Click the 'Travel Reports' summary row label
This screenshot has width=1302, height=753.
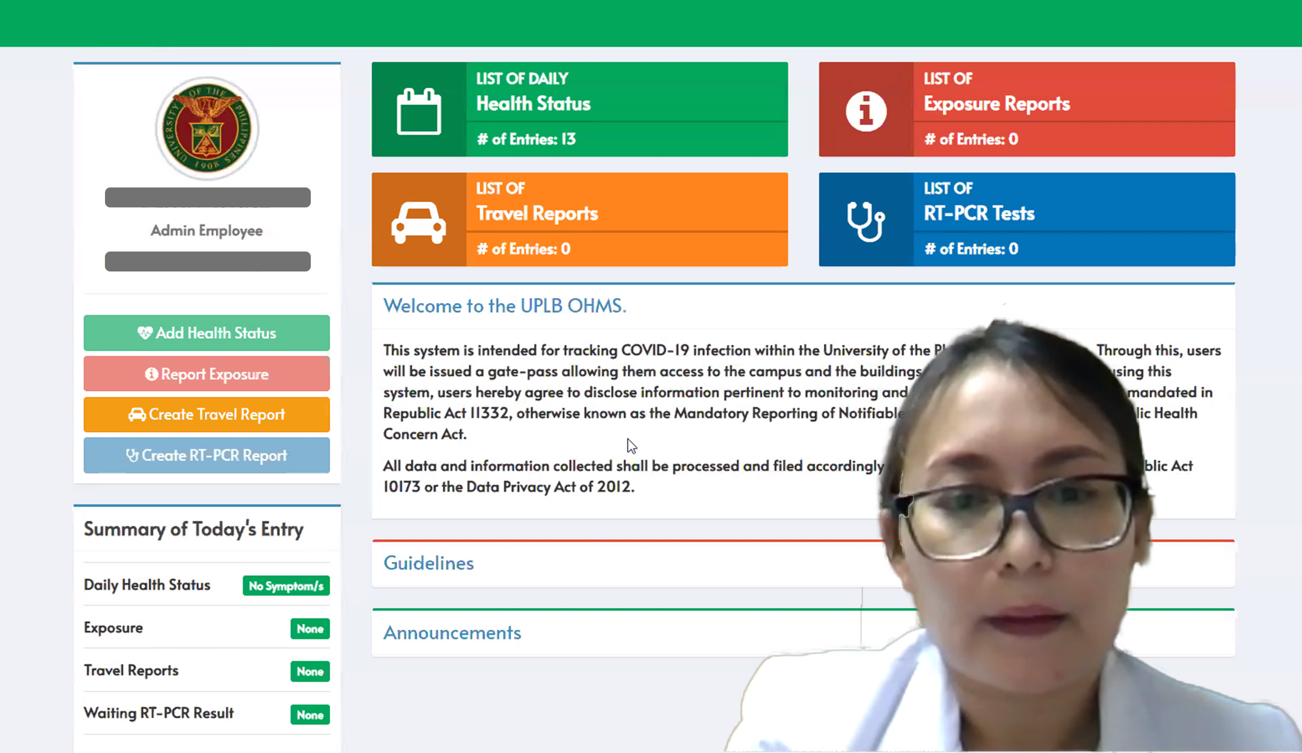point(131,671)
